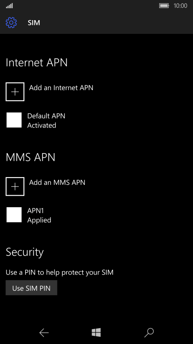The width and height of the screenshot is (193, 344).
Task: Tap the battery status icon
Action: tap(164, 6)
